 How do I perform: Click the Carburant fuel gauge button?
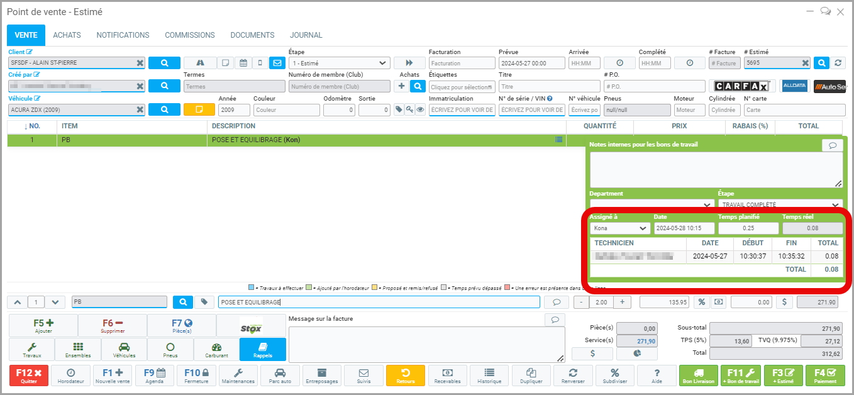point(216,349)
